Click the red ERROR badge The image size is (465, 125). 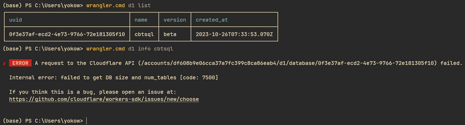click(20, 63)
